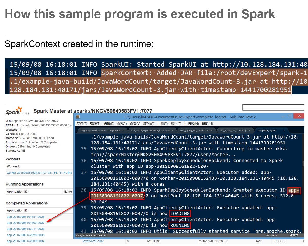The width and height of the screenshot is (308, 246).
Task: Click the 2015/09/08 15:28:09 submitted time cell
Action: point(214,241)
